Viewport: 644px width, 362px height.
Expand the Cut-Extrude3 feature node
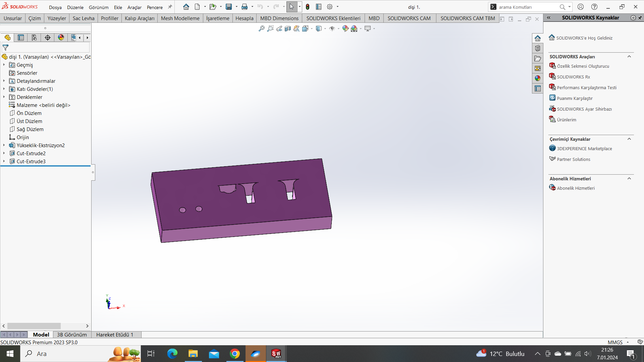click(x=4, y=161)
